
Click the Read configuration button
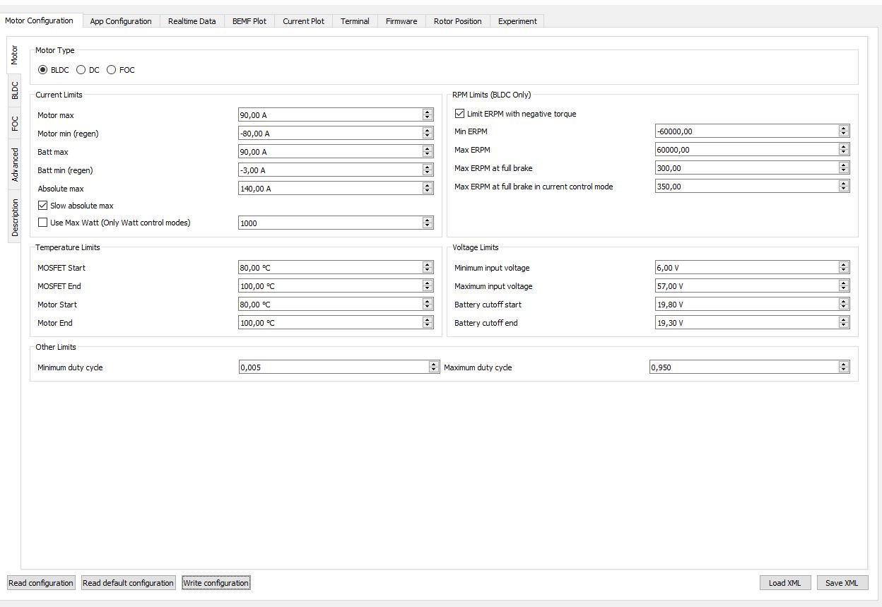click(x=41, y=583)
